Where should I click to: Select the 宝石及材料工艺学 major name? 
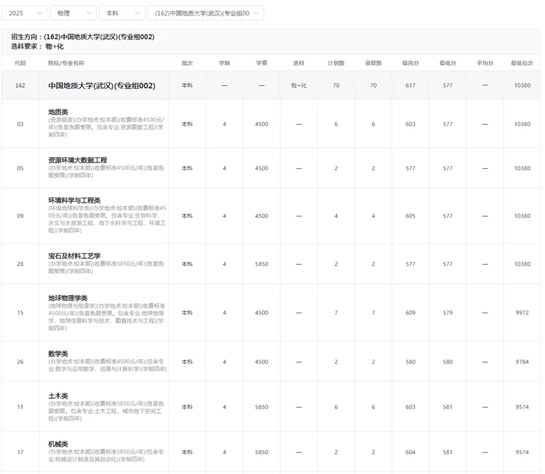click(74, 256)
